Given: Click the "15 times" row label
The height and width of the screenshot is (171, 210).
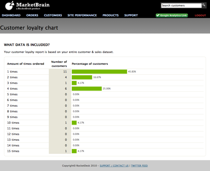Looking at the screenshot, I should pos(13,151).
